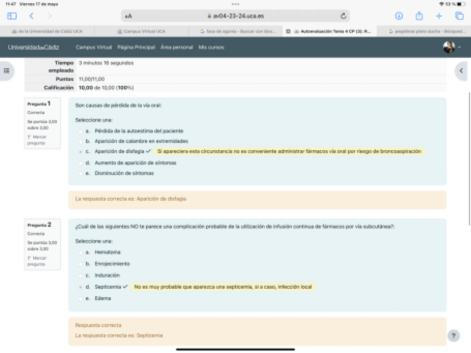Tap the battery status indicator
The width and height of the screenshot is (471, 353).
pyautogui.click(x=461, y=4)
